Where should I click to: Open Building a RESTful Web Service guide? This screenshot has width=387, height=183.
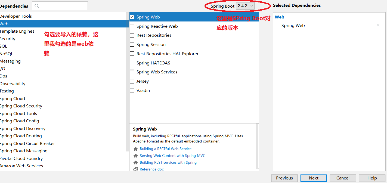166,149
